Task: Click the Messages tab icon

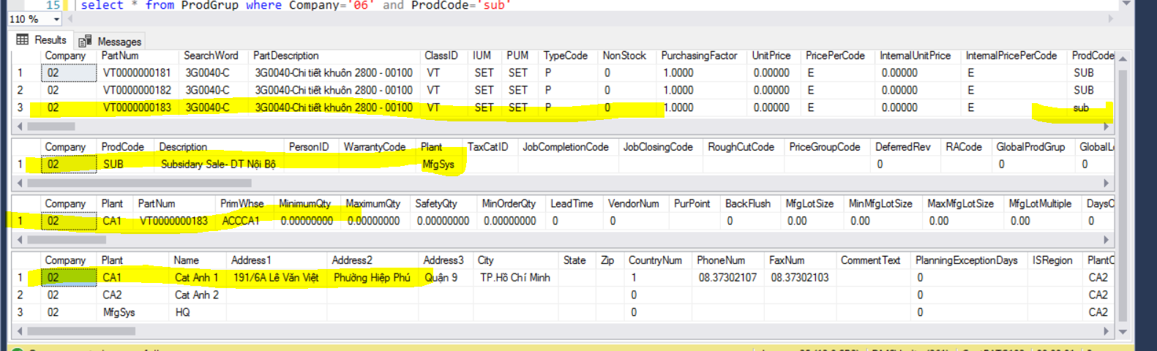Action: (85, 42)
